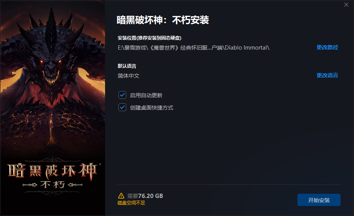This screenshot has height=216, width=354.
Task: Close the installer window with the X
Action: (x=346, y=5)
